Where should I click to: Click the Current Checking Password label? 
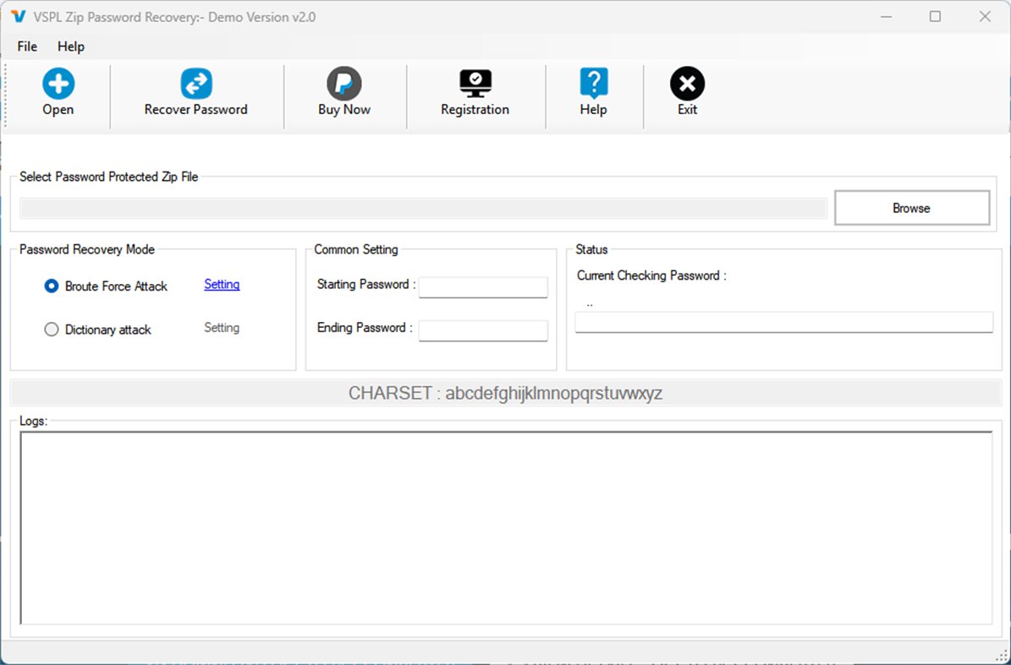tap(651, 275)
